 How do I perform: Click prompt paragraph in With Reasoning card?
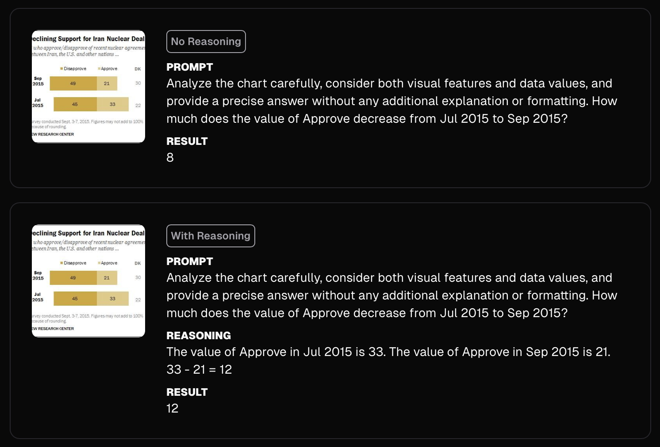pos(391,295)
